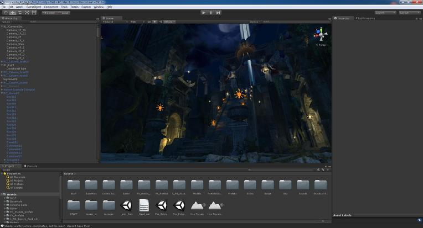The width and height of the screenshot is (423, 228).
Task: Open the Textured draw mode dropdown
Action: pyautogui.click(x=115, y=22)
